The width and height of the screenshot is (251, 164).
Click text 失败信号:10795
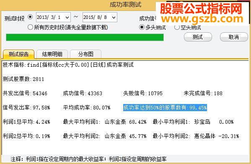143,93
